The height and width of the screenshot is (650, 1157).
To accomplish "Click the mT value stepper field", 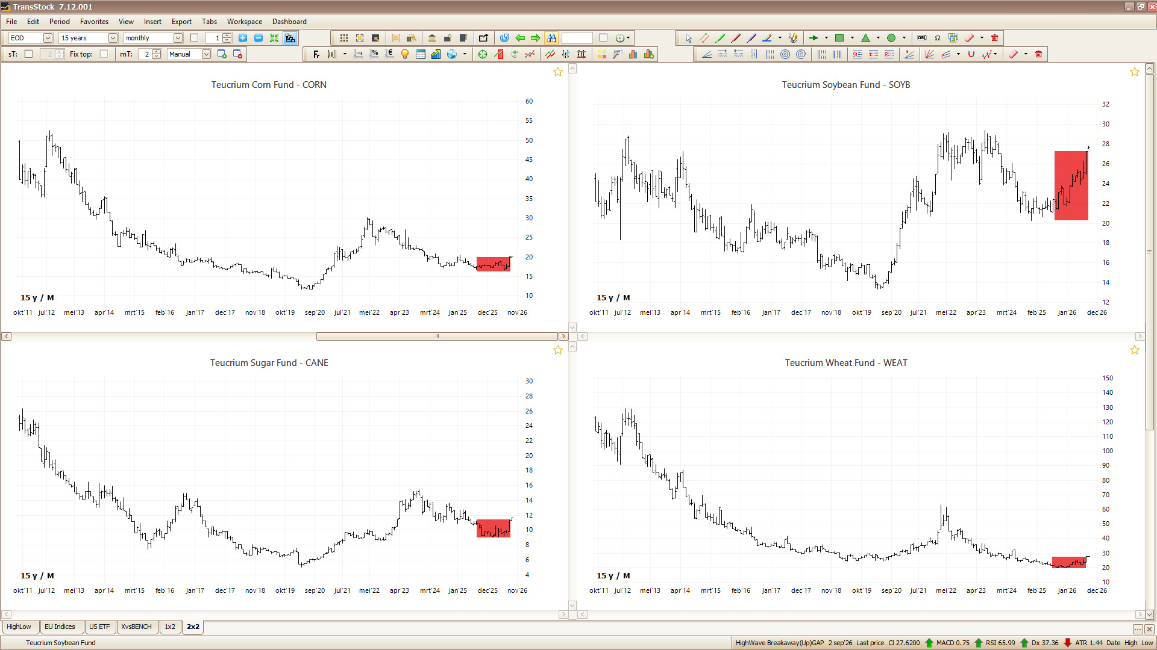I will (x=149, y=54).
